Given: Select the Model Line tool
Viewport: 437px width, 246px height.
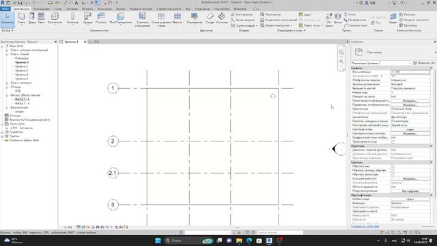Looking at the screenshot, I should coord(243,20).
